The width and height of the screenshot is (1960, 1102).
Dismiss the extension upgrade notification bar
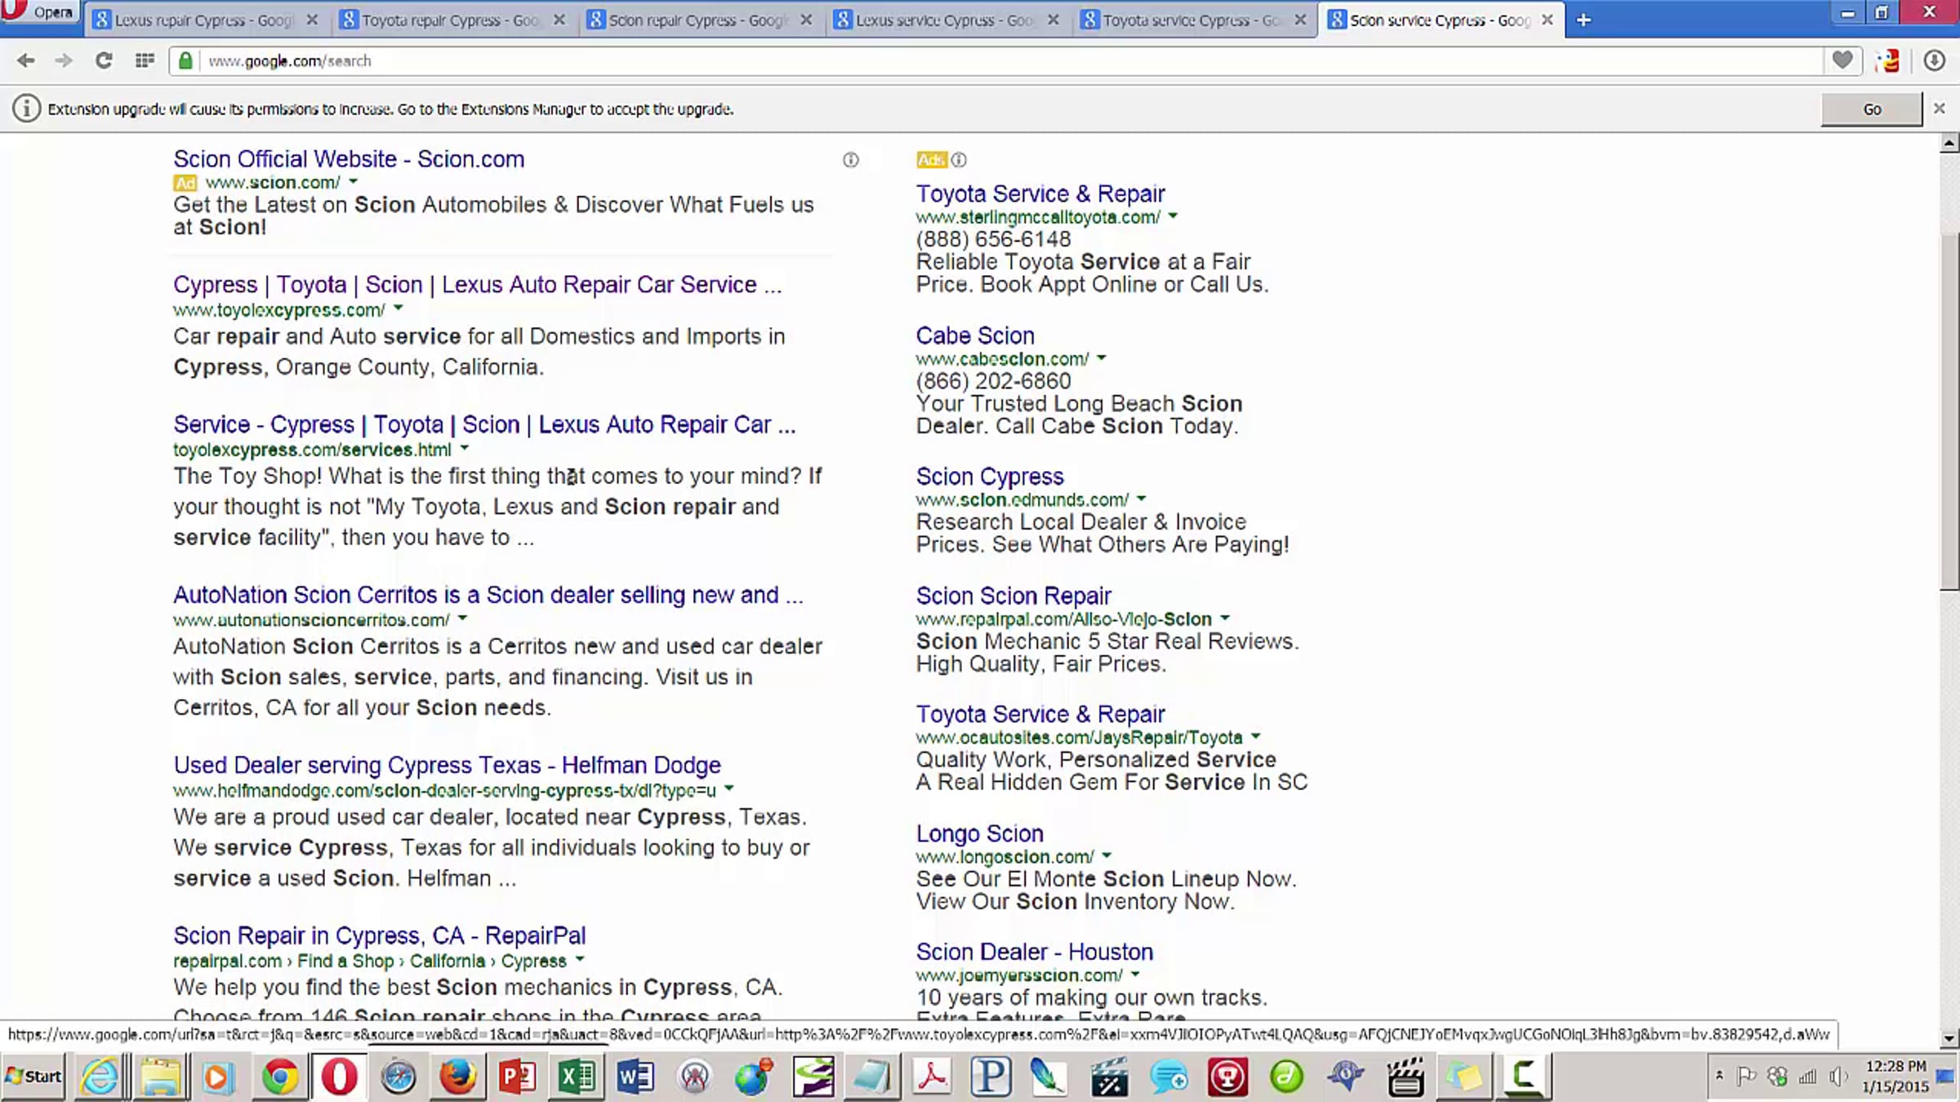pos(1940,109)
